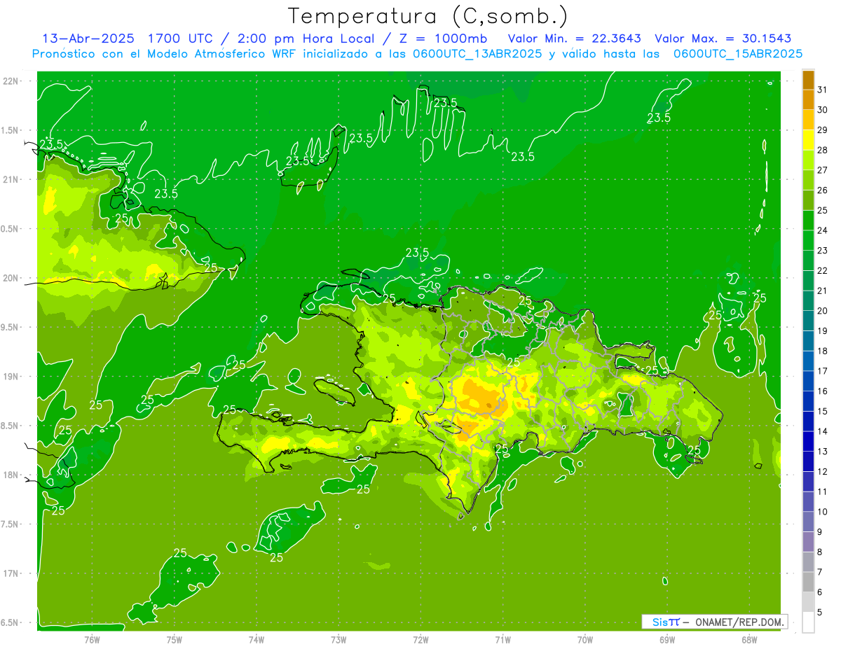The image size is (841, 649).
Task: Click the colorbar value '16'
Action: (x=822, y=391)
